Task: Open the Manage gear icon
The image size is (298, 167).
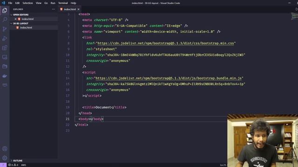Action: (x=5, y=158)
